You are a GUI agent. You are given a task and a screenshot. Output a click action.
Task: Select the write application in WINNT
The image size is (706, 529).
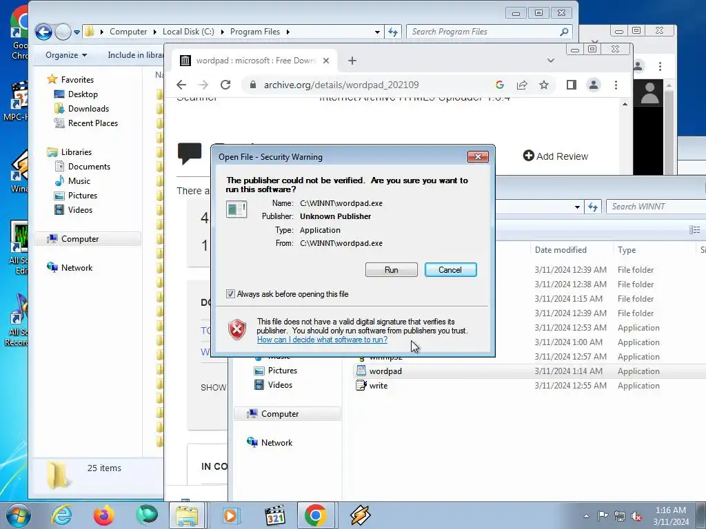click(x=379, y=386)
